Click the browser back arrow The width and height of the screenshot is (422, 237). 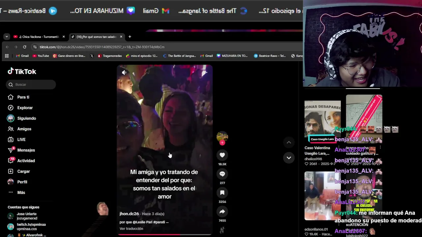[7, 47]
